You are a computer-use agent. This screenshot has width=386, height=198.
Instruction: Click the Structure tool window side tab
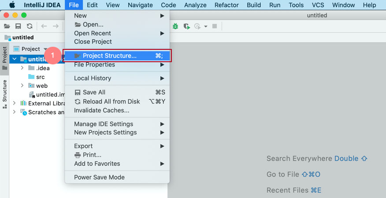(x=5, y=94)
